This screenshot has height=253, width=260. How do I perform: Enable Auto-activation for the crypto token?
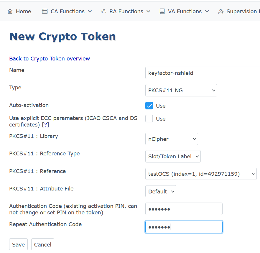tap(149, 106)
